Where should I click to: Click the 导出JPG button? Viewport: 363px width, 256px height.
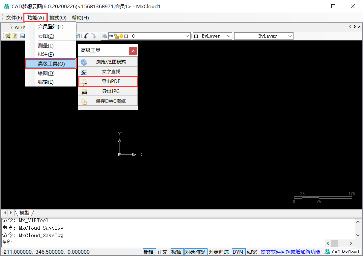pyautogui.click(x=108, y=91)
